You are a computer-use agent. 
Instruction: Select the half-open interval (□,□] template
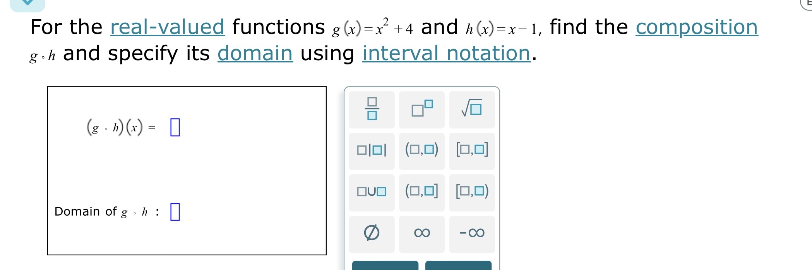[421, 192]
